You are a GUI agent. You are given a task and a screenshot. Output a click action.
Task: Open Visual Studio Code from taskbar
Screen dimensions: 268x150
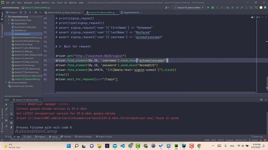123,146
